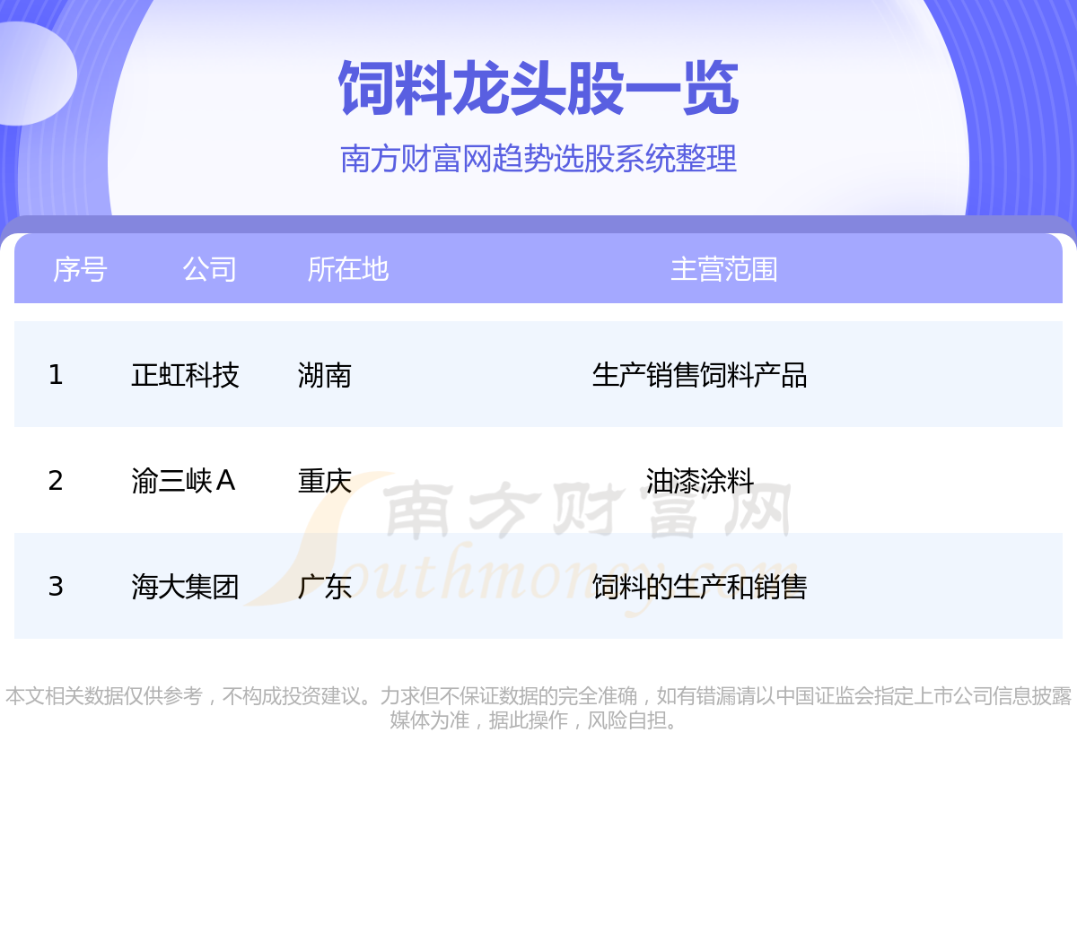Viewport: 1077px width, 942px height.
Task: Click the 主营范围 column header
Action: (x=724, y=269)
